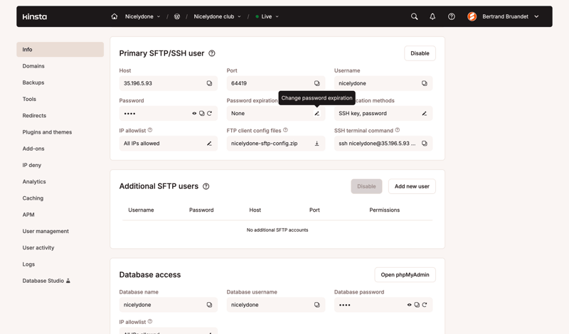
Task: Copy the Database username
Action: coord(317,305)
